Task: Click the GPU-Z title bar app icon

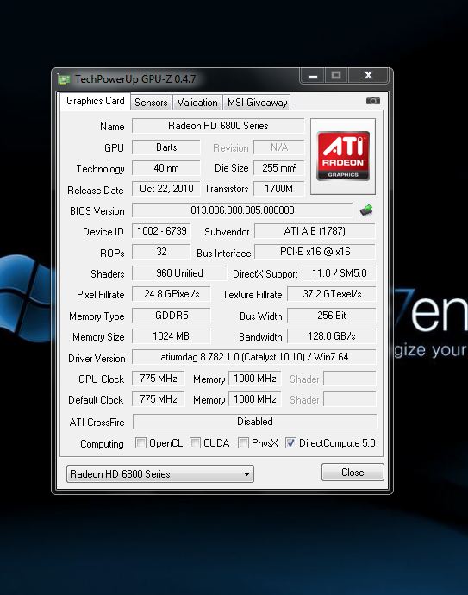Action: pos(64,79)
